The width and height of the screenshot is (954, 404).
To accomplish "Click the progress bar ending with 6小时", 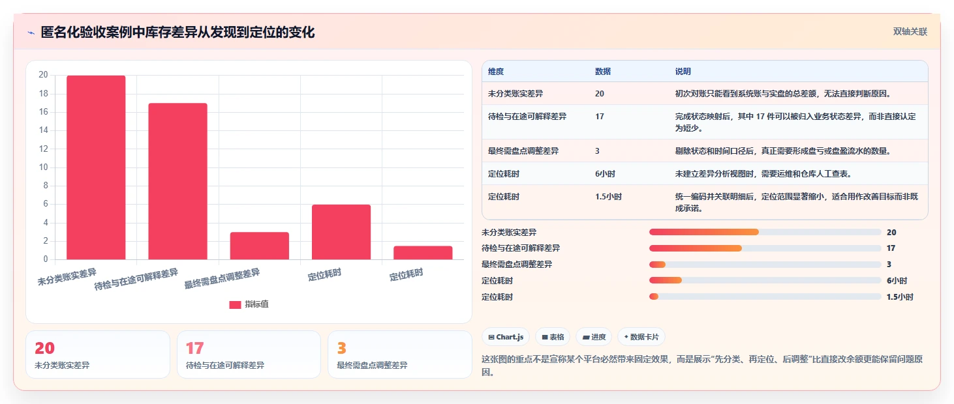I will [765, 280].
